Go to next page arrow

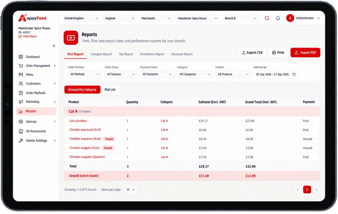(x=317, y=190)
